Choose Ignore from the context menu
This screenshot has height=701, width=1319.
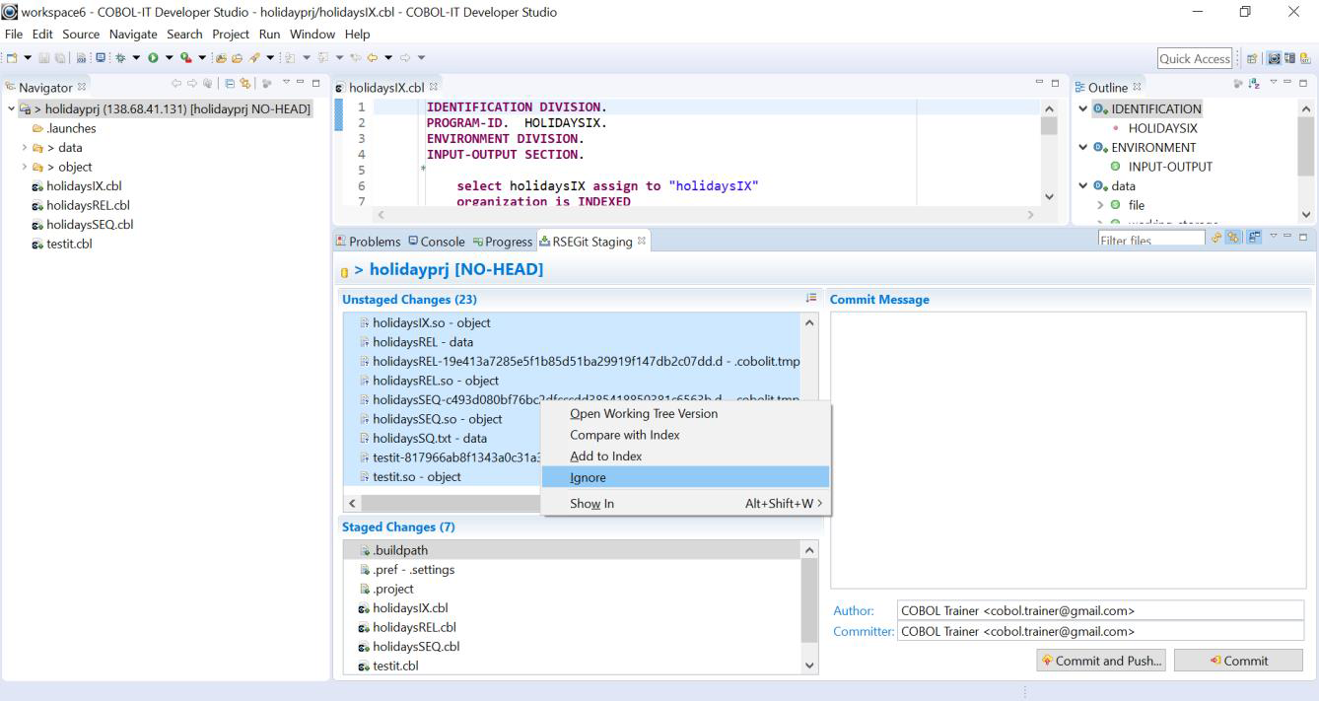tap(589, 478)
